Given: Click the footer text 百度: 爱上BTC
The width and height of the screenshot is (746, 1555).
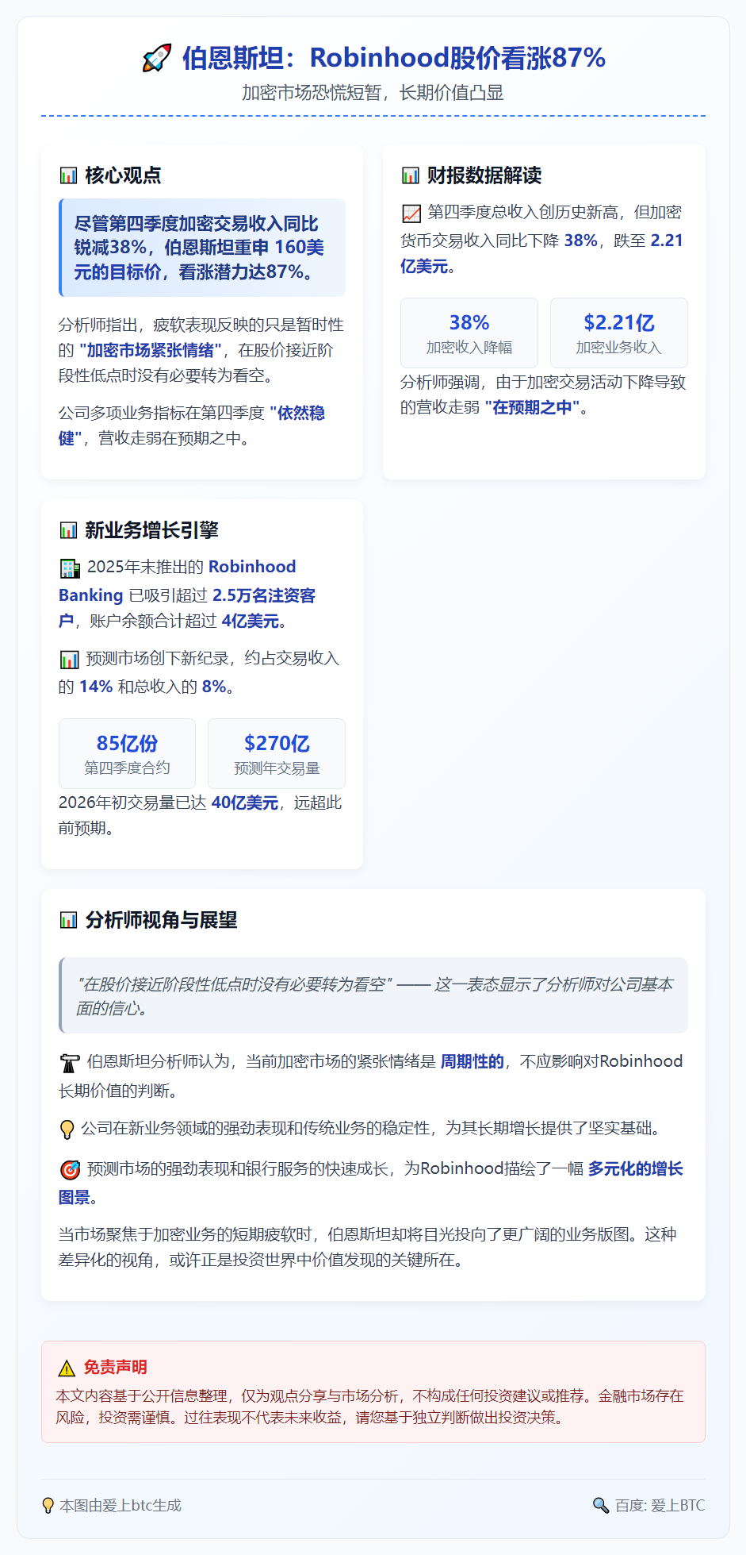Looking at the screenshot, I should (660, 1506).
